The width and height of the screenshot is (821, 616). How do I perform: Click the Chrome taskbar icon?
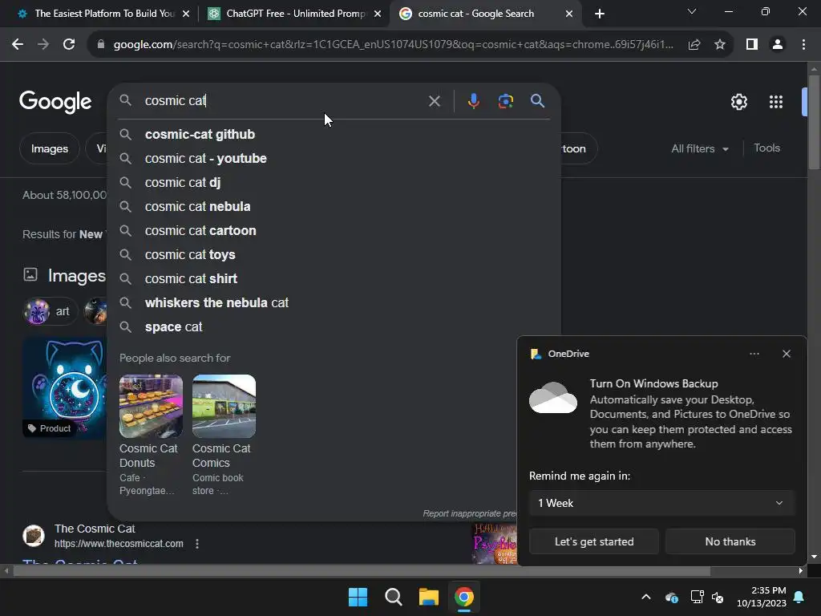464,597
